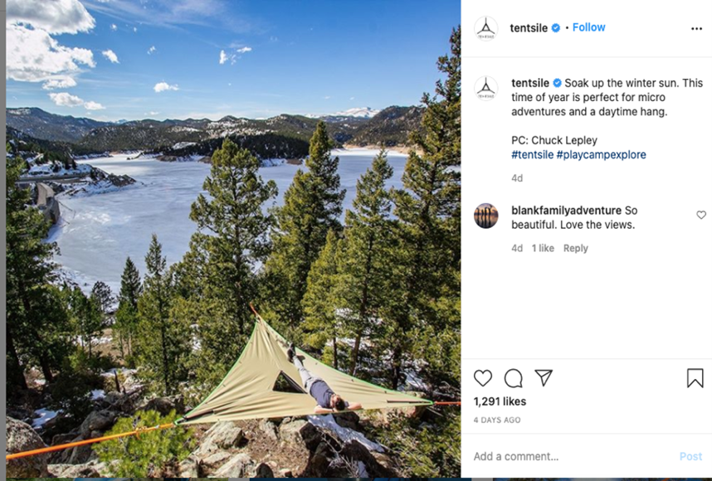
Task: Click the tentsile username in header
Action: [529, 28]
